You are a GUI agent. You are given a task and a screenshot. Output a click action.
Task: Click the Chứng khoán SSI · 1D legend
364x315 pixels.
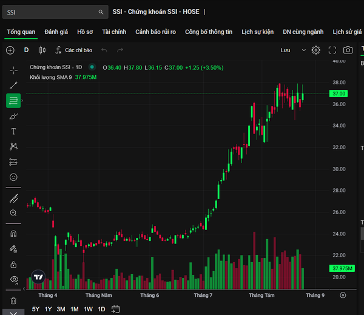point(56,67)
